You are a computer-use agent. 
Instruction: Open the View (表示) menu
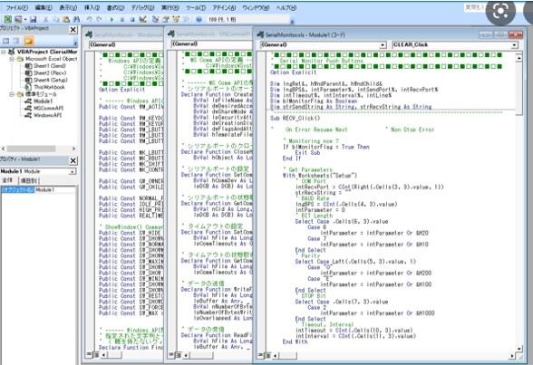68,7
